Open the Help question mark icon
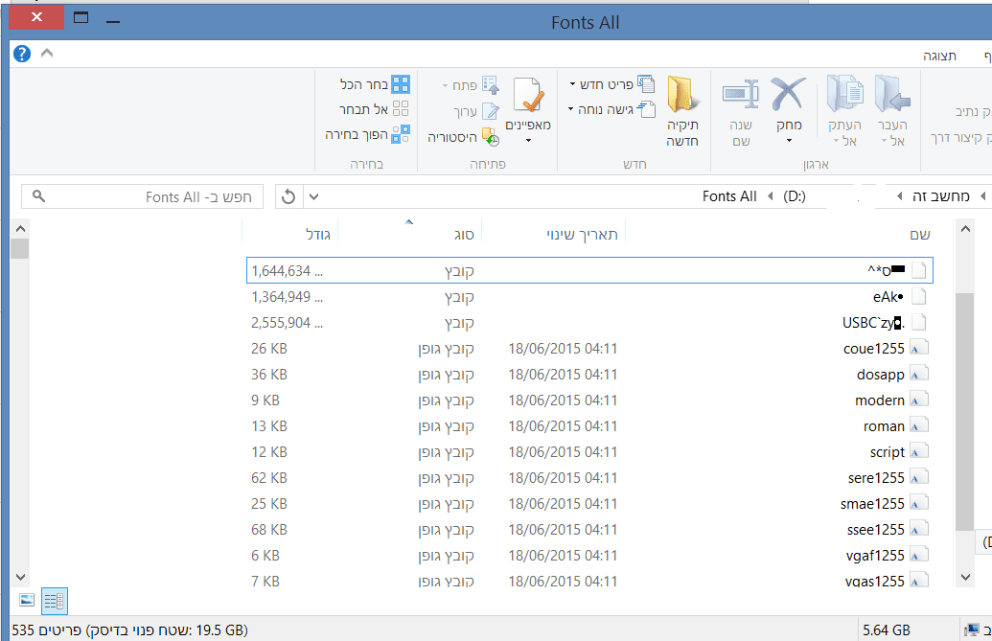992x641 pixels. click(x=21, y=54)
